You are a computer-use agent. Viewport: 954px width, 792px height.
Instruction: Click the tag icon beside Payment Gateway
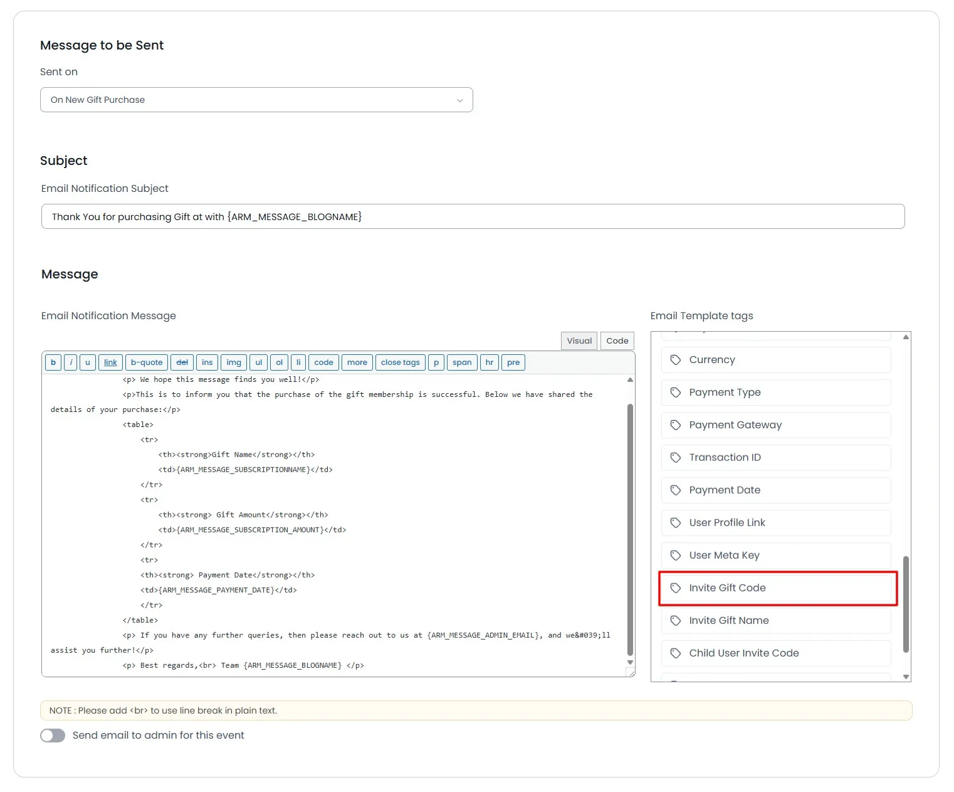[675, 425]
